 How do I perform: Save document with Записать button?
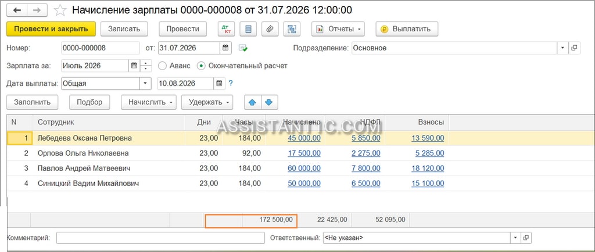tap(124, 29)
